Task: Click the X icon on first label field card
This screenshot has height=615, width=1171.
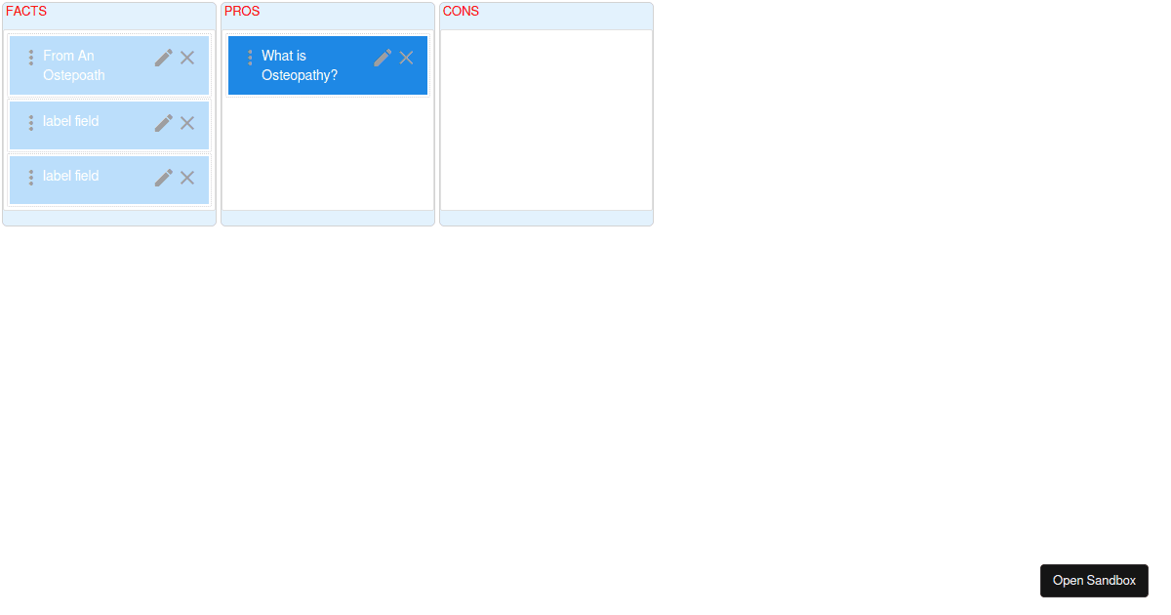Action: (187, 123)
